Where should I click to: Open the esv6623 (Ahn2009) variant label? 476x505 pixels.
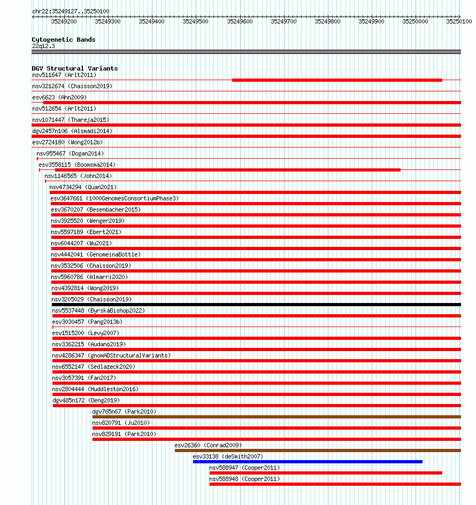tap(59, 98)
